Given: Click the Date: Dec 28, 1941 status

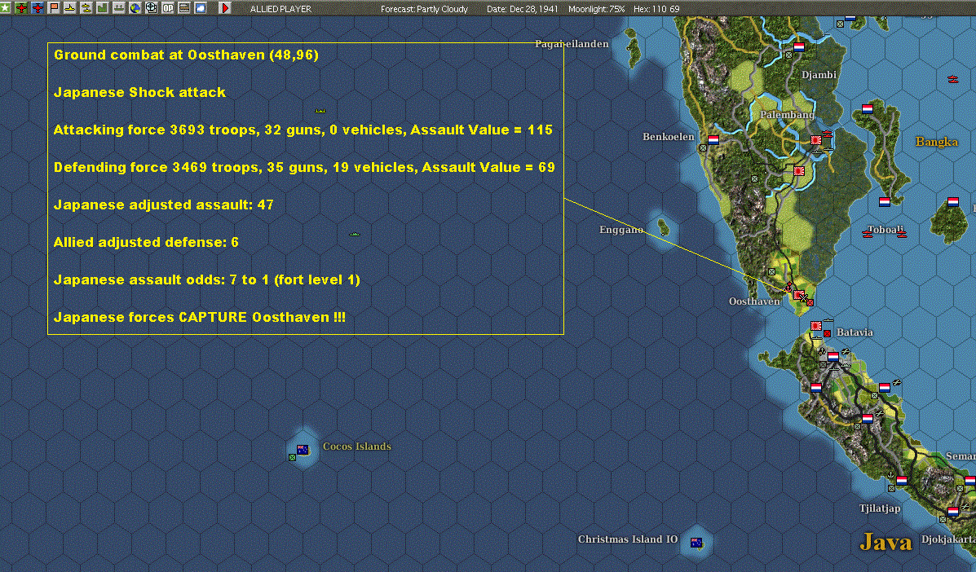Looking at the screenshot, I should tap(522, 9).
